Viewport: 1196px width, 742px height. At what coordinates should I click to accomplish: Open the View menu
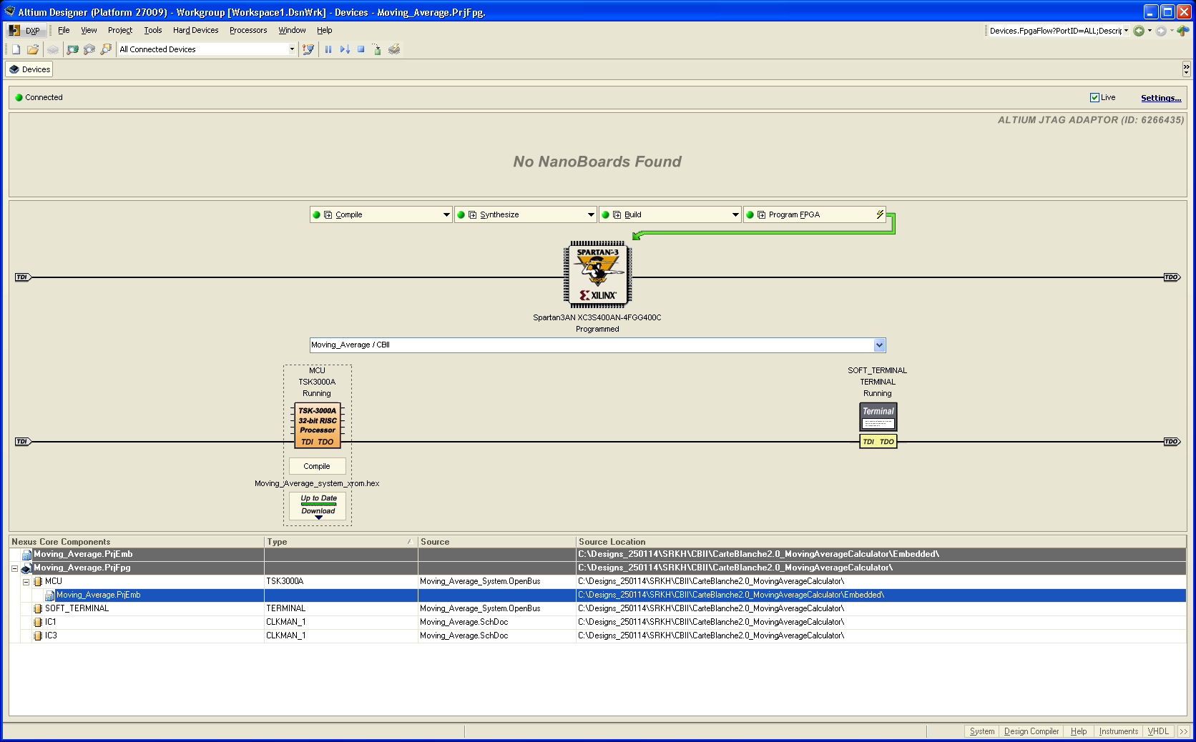[89, 30]
